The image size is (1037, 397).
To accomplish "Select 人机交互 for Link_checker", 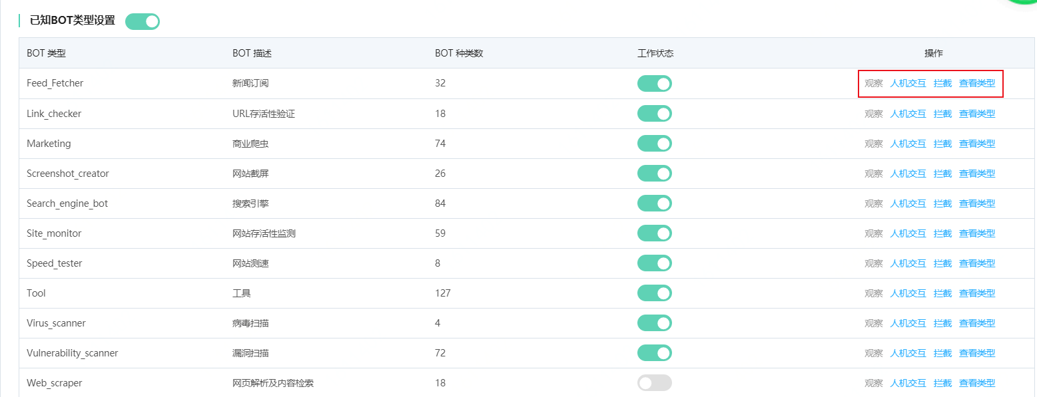I will pos(908,114).
